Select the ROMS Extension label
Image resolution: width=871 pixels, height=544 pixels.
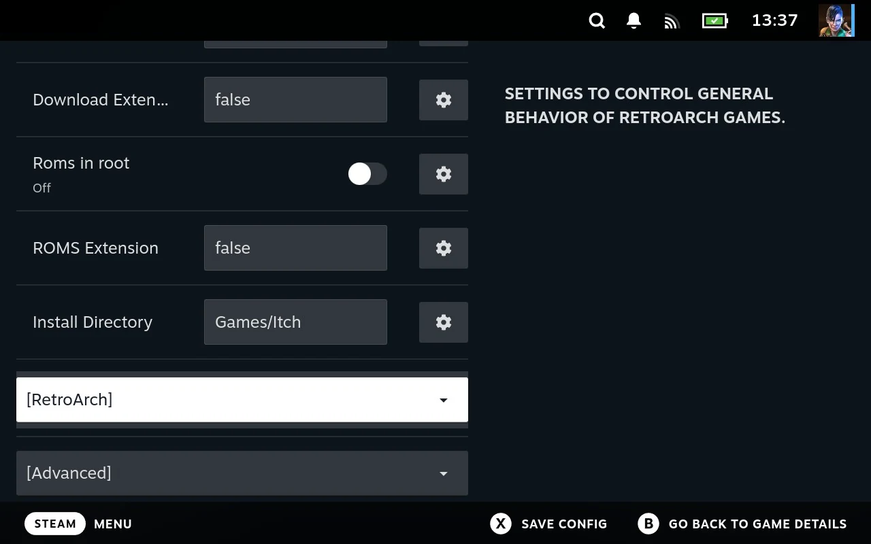(95, 248)
